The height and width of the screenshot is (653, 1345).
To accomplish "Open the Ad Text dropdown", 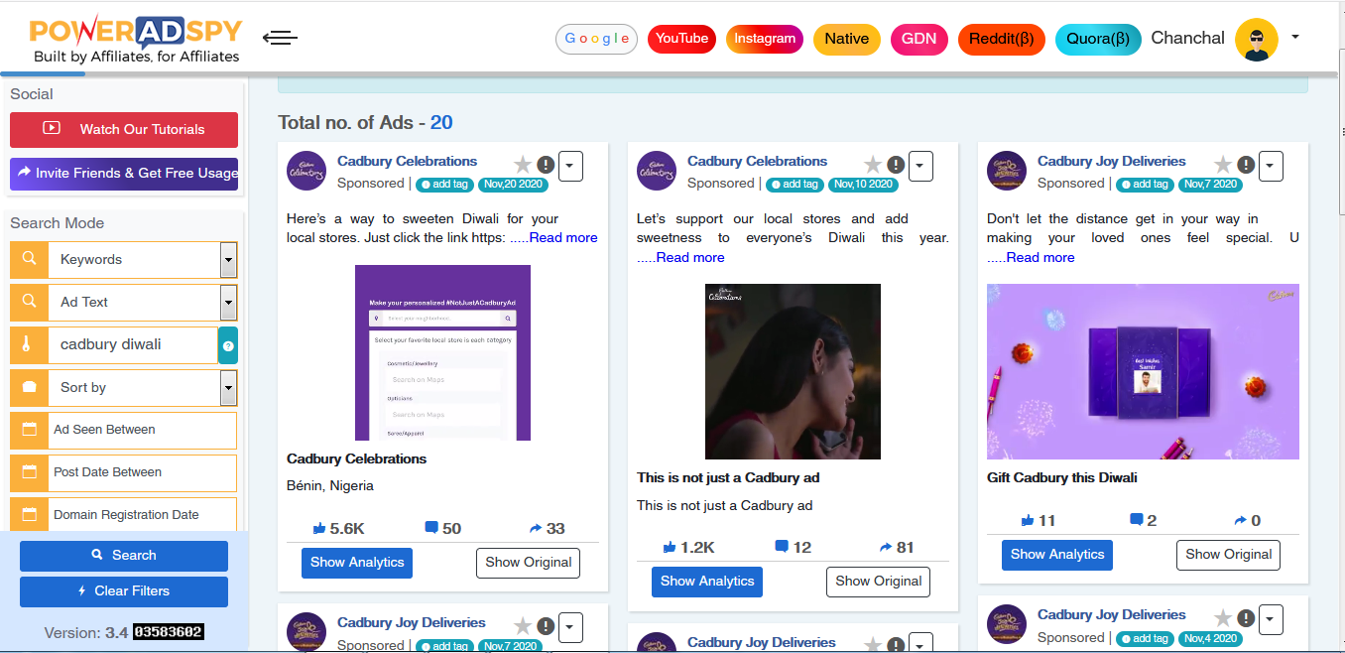I will coord(229,303).
